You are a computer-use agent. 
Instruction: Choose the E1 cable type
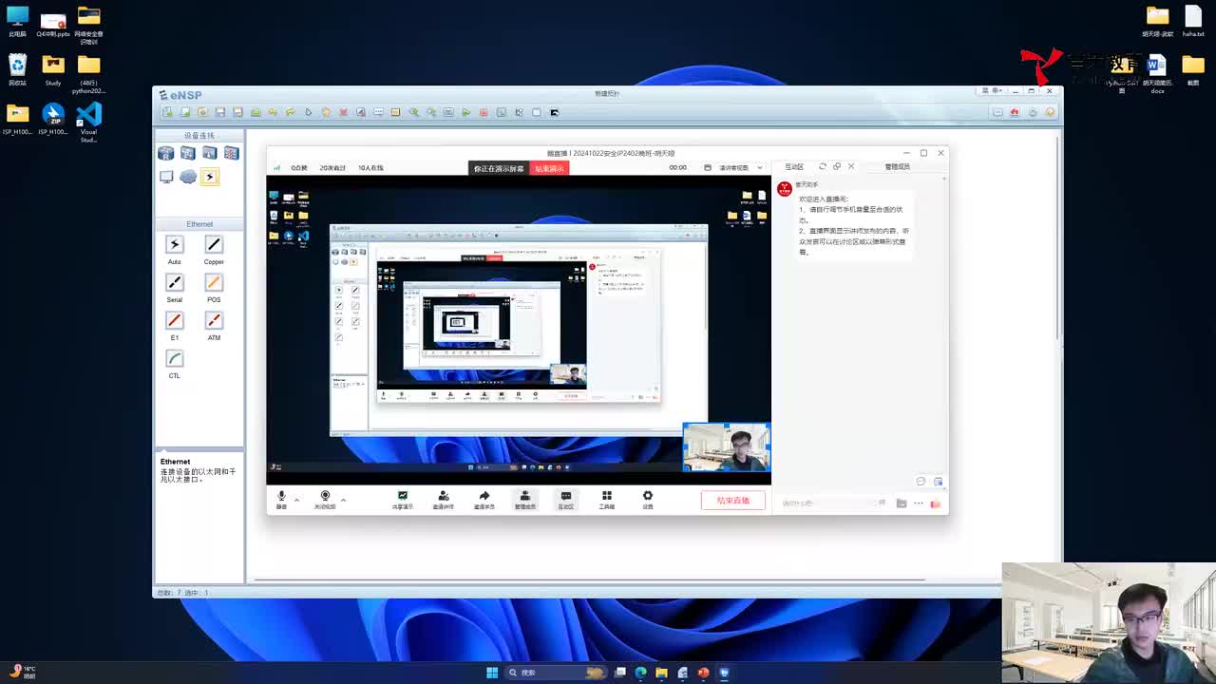click(175, 321)
